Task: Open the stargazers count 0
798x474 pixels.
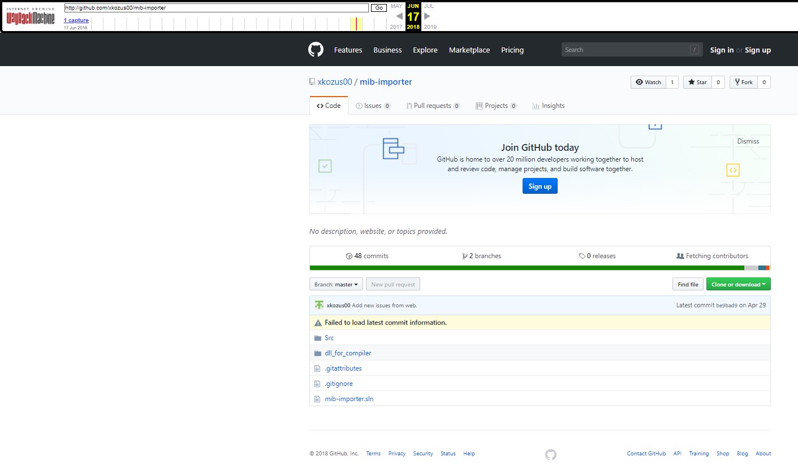Action: click(x=718, y=82)
